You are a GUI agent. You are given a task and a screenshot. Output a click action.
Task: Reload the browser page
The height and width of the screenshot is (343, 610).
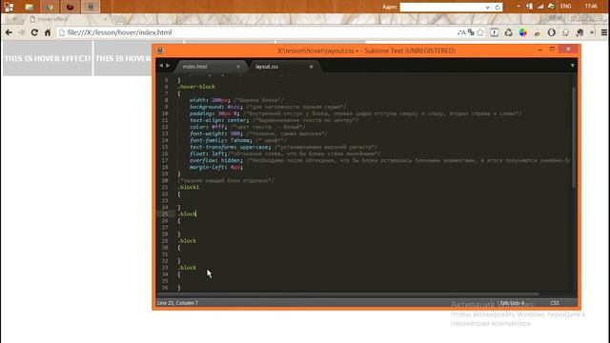34,32
